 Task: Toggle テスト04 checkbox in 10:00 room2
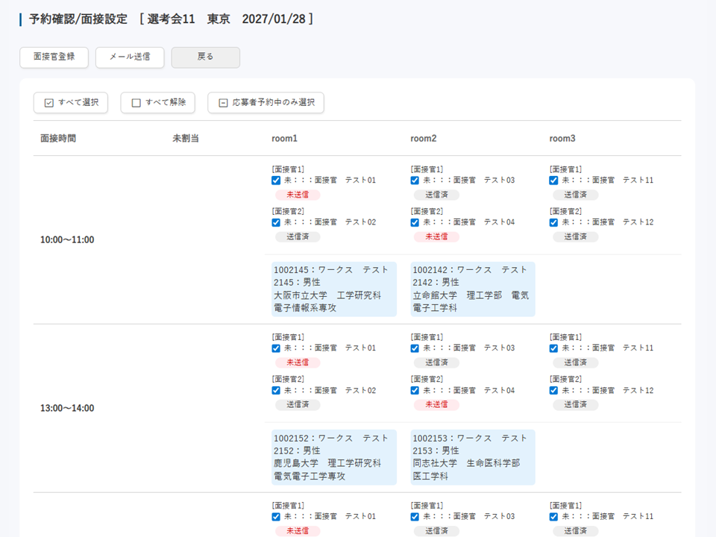415,222
